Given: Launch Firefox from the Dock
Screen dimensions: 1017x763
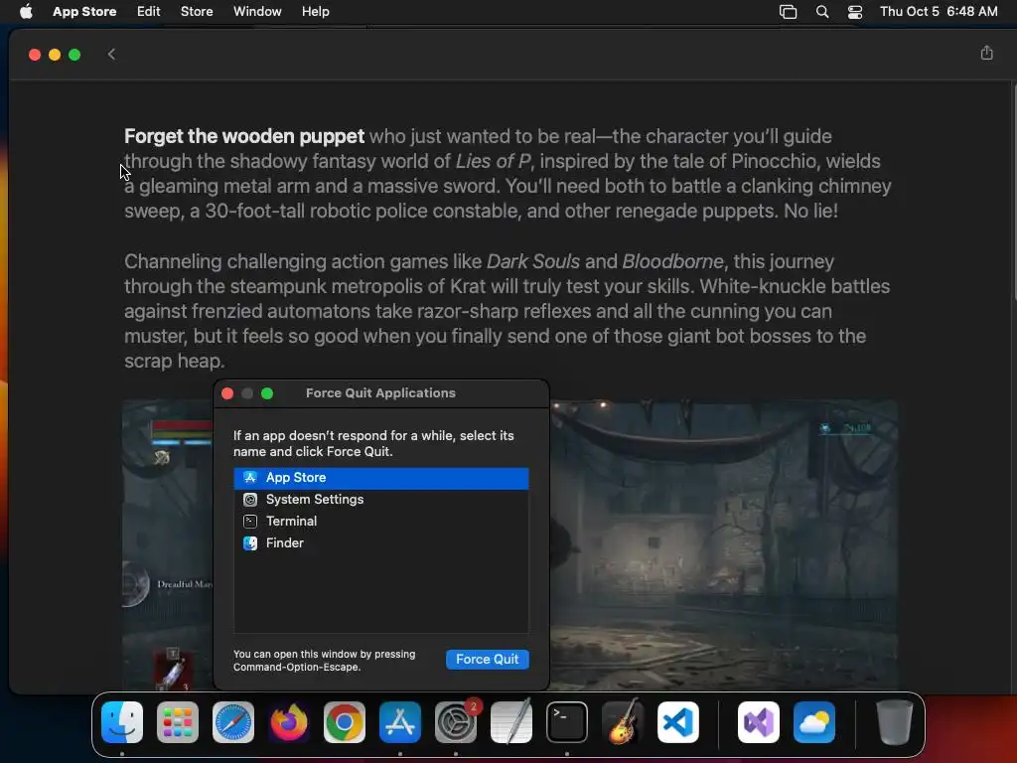Looking at the screenshot, I should [289, 722].
